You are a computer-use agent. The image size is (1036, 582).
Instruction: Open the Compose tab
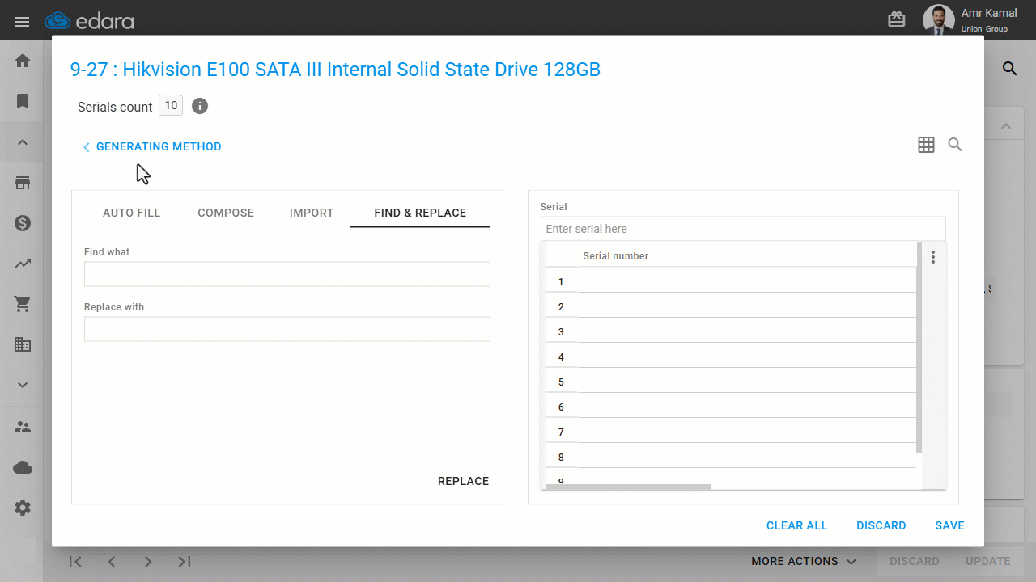point(226,213)
